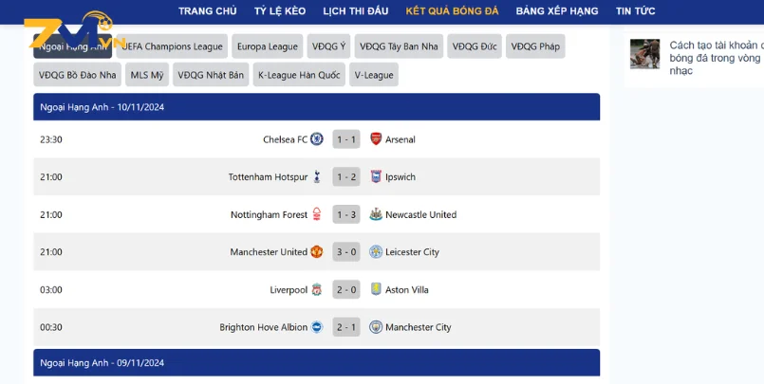Image resolution: width=764 pixels, height=384 pixels.
Task: Click the Aston Villa crest icon
Action: [376, 289]
